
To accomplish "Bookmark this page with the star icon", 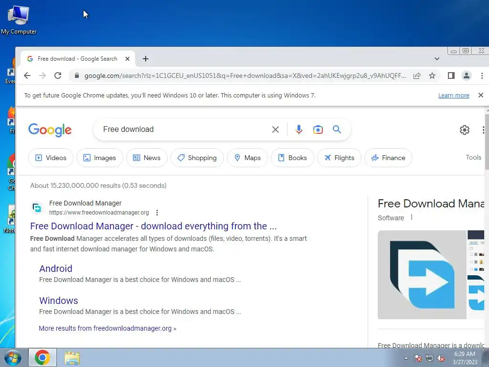I will pos(432,76).
